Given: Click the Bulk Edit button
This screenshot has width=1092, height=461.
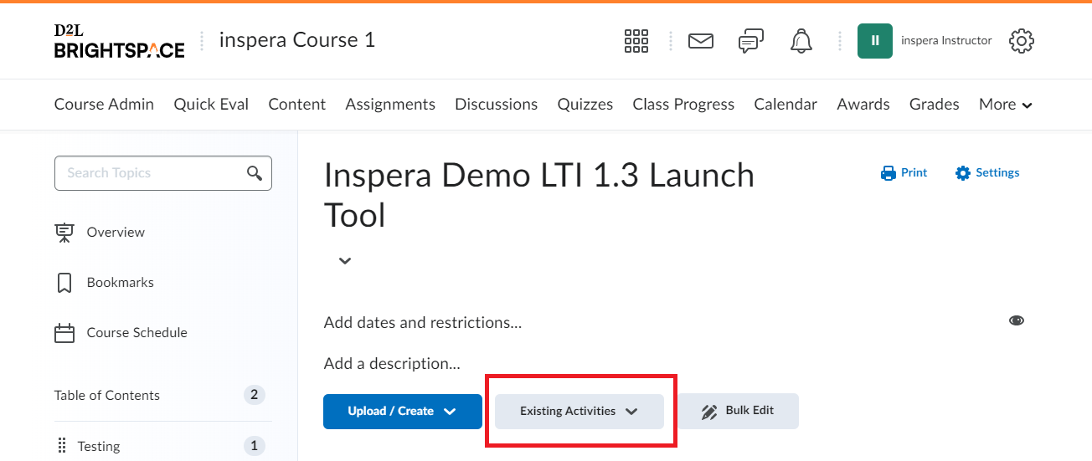Looking at the screenshot, I should pyautogui.click(x=739, y=411).
